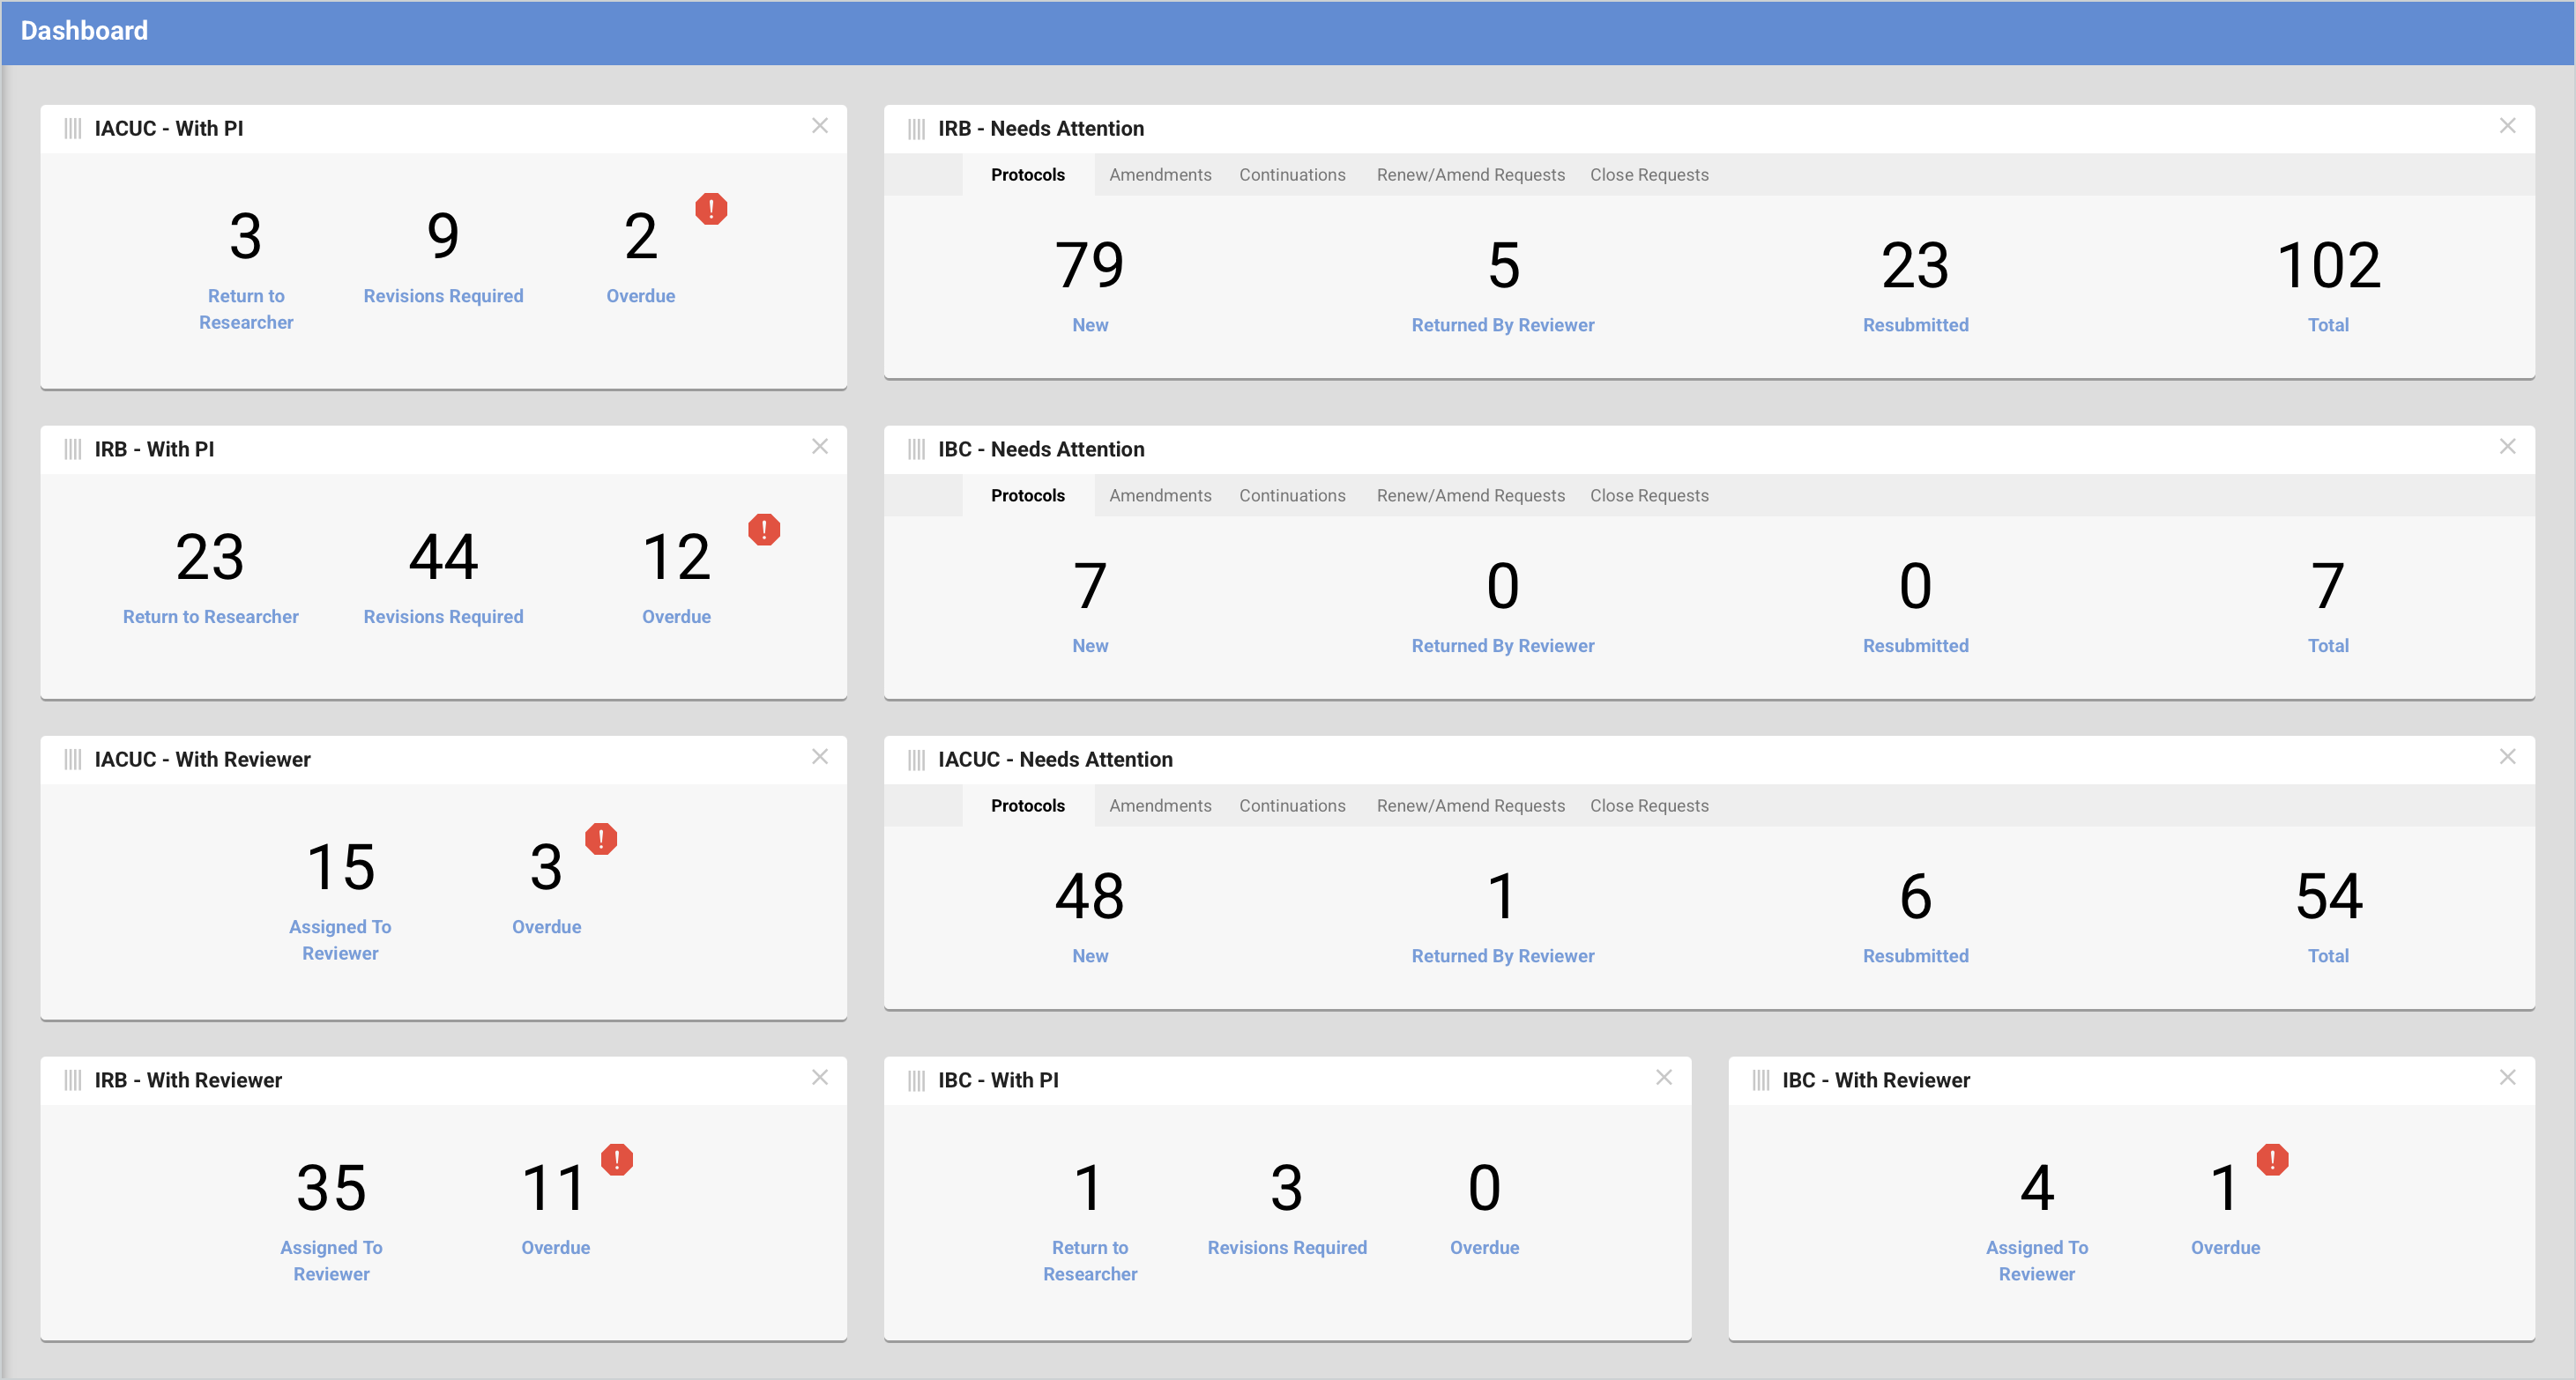Viewport: 2576px width, 1380px height.
Task: Switch to the Amendments tab in IRB - Needs Attention
Action: pos(1159,174)
